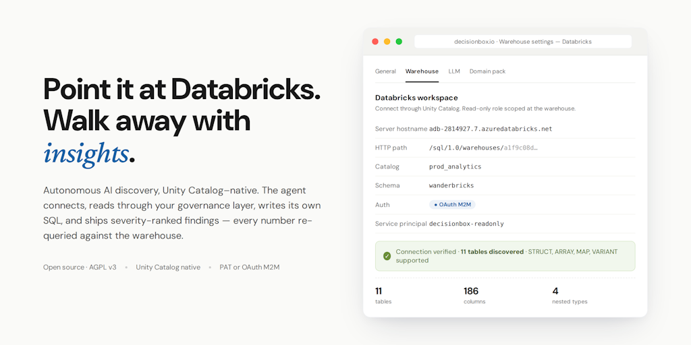Click the '11' tables stat number

click(x=378, y=291)
